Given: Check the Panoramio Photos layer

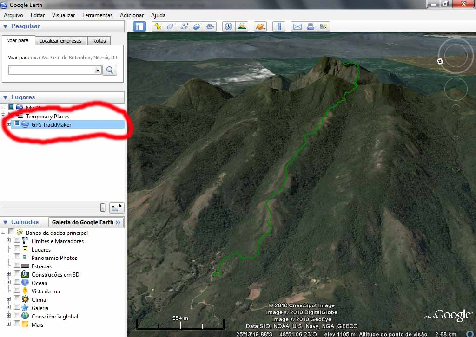Looking at the screenshot, I should [x=17, y=258].
